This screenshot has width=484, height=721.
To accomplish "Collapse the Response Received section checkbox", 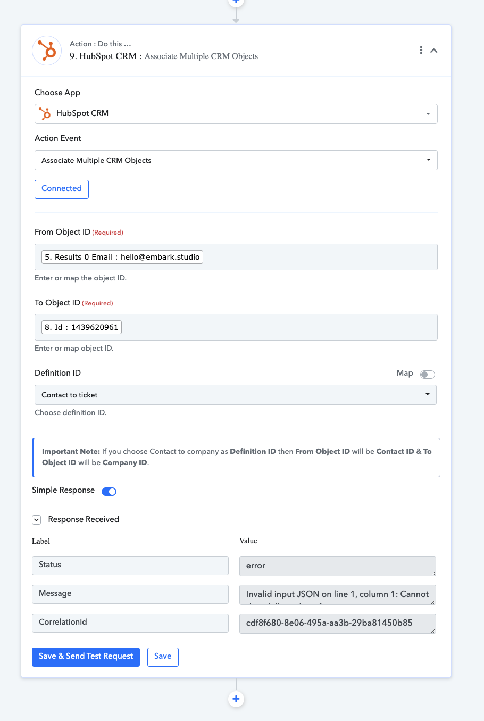I will tap(36, 520).
